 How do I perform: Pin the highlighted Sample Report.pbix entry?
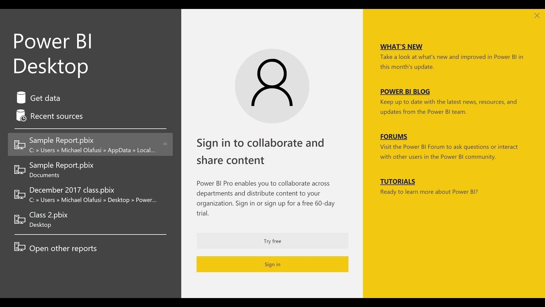click(164, 144)
